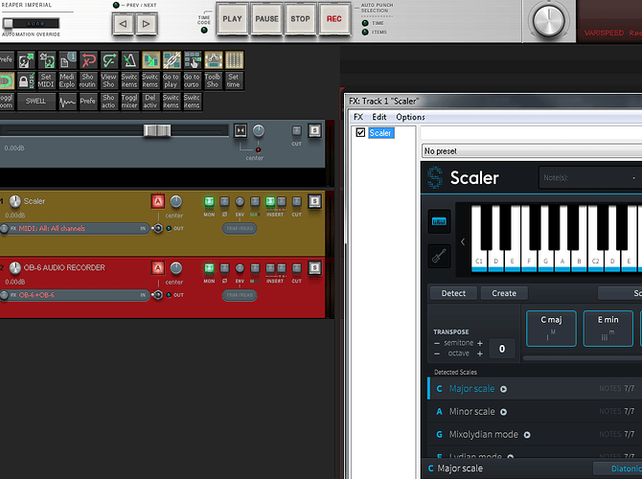The height and width of the screenshot is (479, 642).
Task: Click the Create button in Scaler
Action: [x=504, y=293]
